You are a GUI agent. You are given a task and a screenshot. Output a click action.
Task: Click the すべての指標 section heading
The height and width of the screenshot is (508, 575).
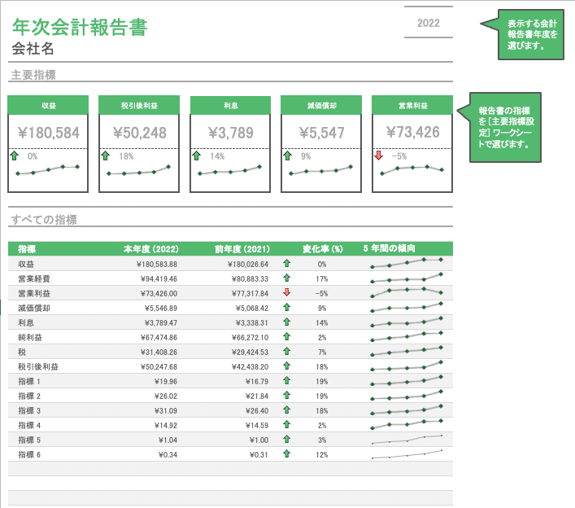[x=44, y=220]
